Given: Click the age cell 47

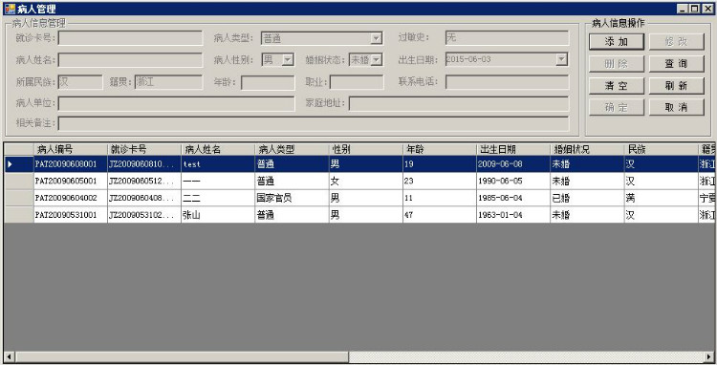Looking at the screenshot, I should click(440, 215).
